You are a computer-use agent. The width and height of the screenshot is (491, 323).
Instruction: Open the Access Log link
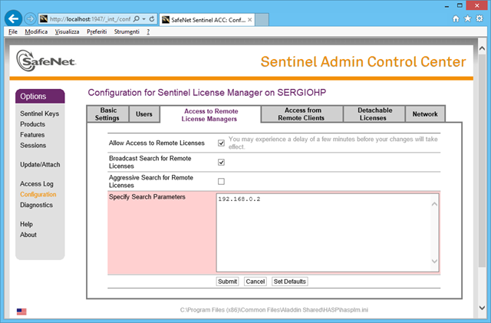(37, 184)
